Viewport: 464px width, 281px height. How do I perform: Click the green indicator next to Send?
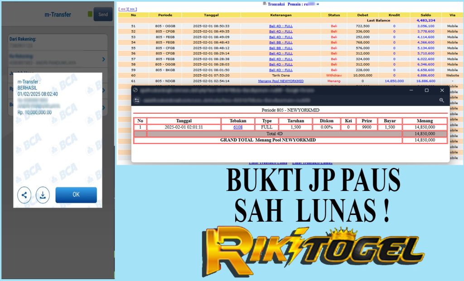point(90,14)
